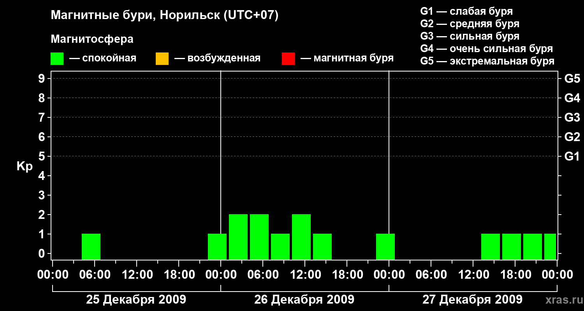Select the title 'Магнитные бури, Норильск (UTC+07)'
Viewport: 584px width, 311px height.
tap(165, 16)
